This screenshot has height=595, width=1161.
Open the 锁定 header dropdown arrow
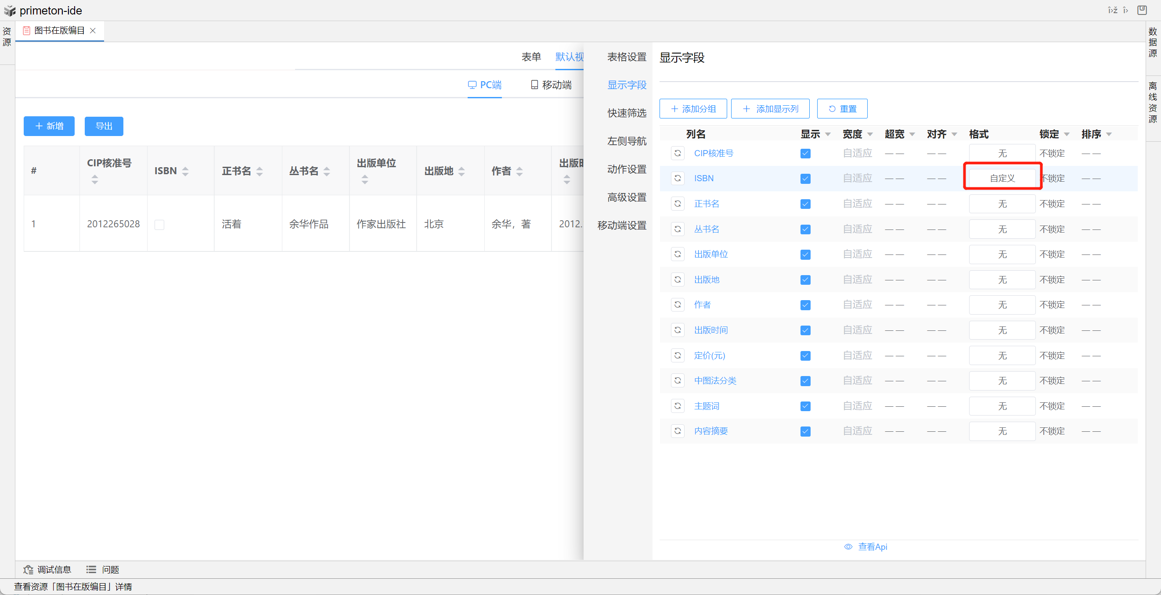click(x=1066, y=134)
